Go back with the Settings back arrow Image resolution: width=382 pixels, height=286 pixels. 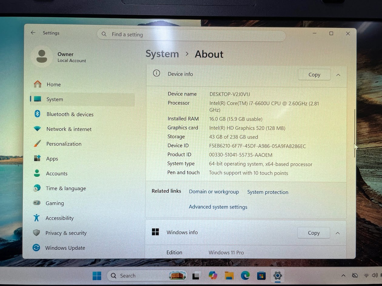tap(33, 33)
